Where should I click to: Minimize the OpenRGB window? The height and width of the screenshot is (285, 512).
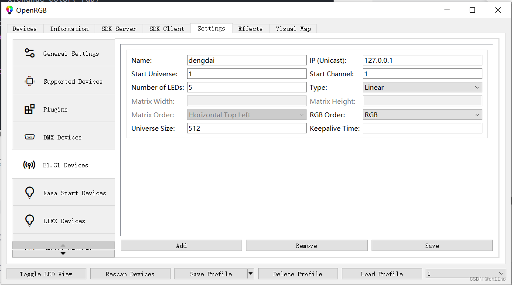[x=447, y=10]
